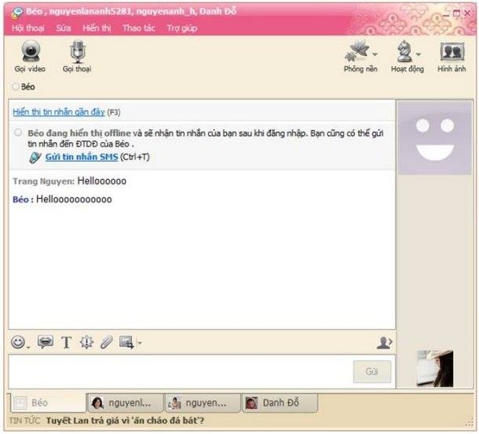Click the add contact person icon
Viewport: 479px width, 434px height.
tap(383, 342)
